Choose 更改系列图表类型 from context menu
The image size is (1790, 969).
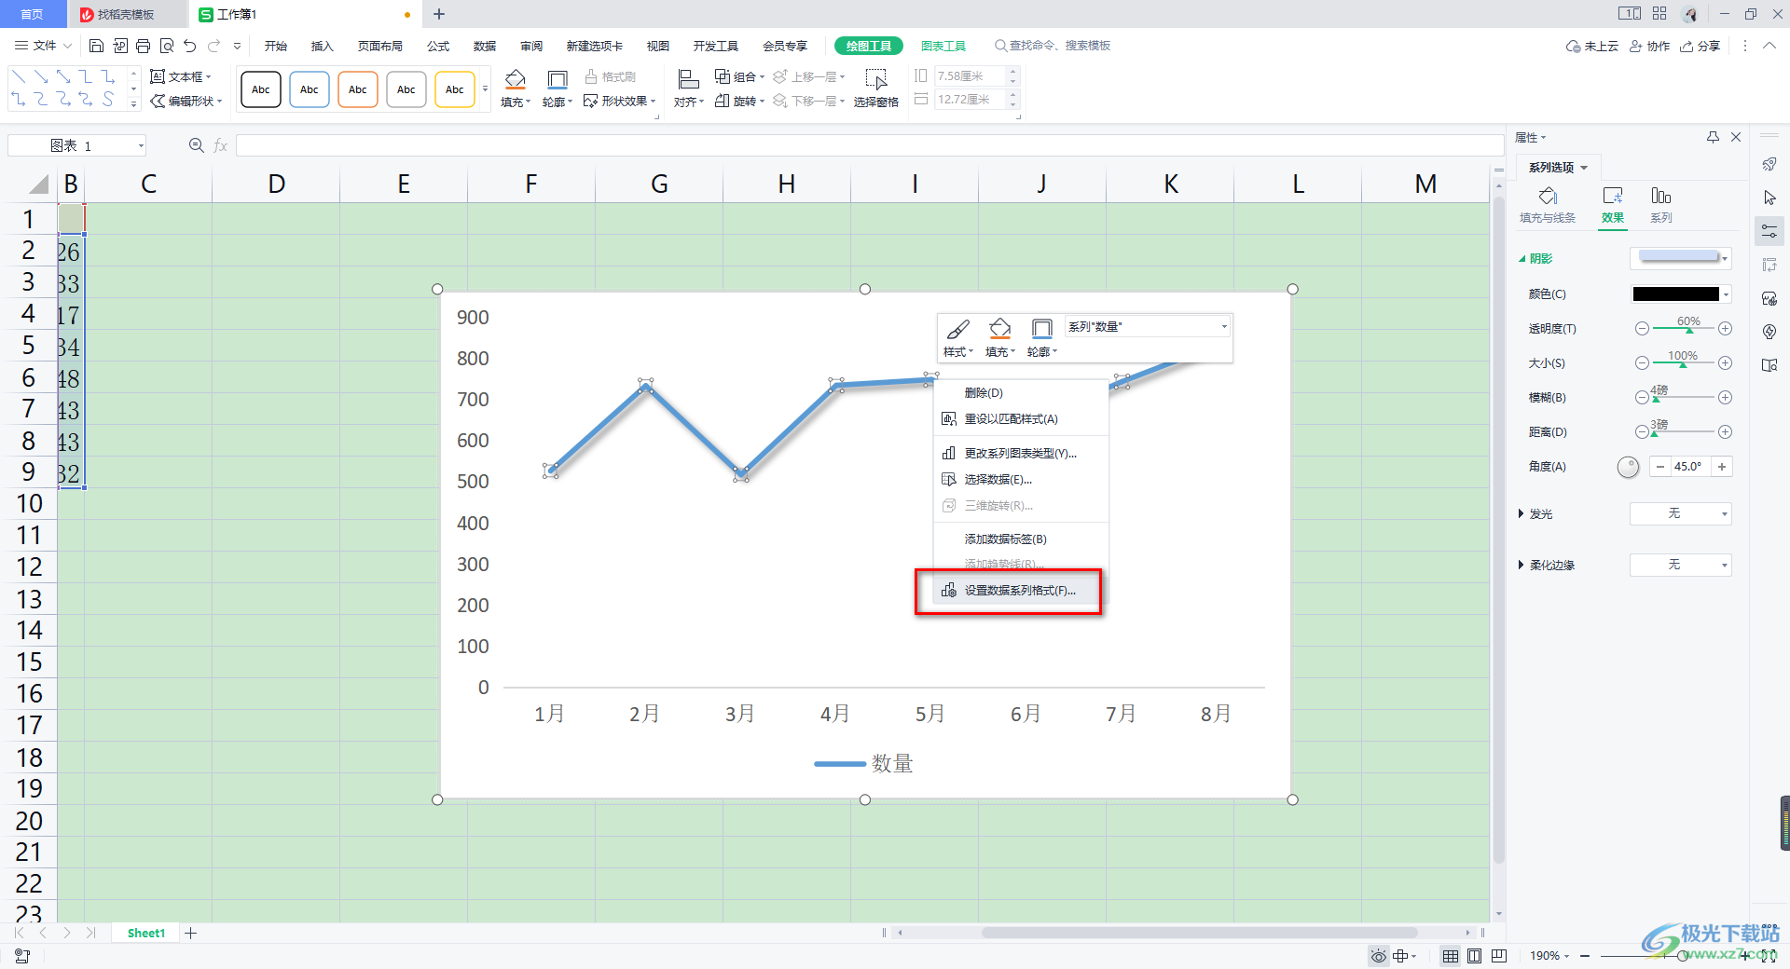[x=1021, y=454]
